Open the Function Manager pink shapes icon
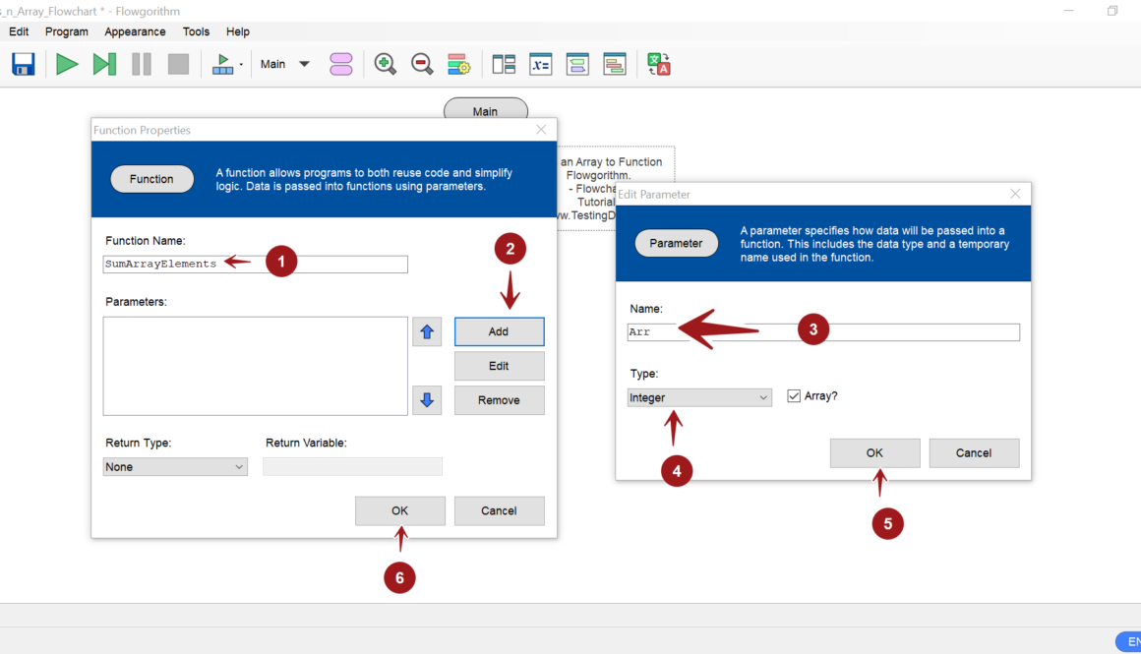The image size is (1141, 654). point(341,65)
